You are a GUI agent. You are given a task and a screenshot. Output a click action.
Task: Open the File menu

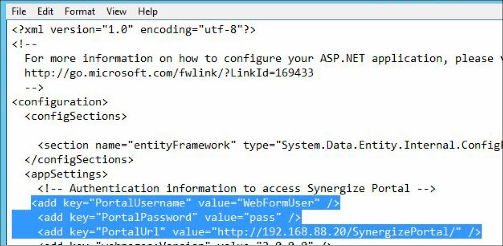pos(19,12)
